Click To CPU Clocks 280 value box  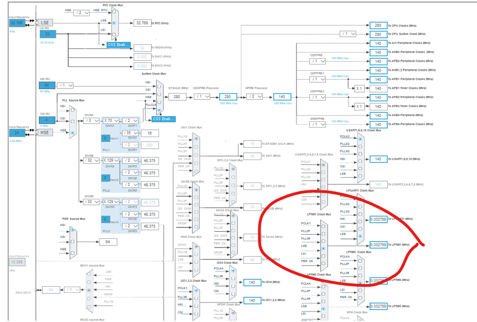point(379,26)
